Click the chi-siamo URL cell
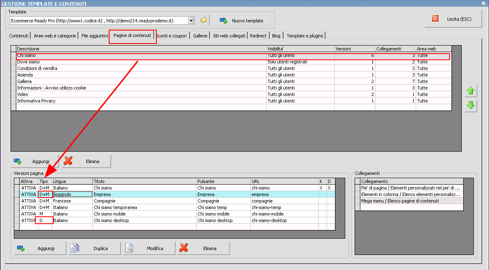 [285, 188]
